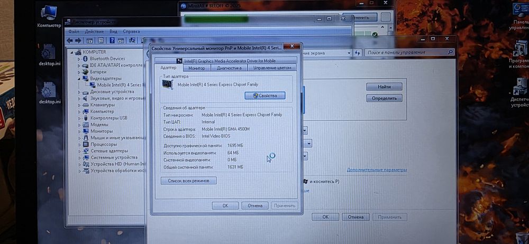This screenshot has height=244, width=529.
Task: Open the Справка menu
Action: click(131, 31)
